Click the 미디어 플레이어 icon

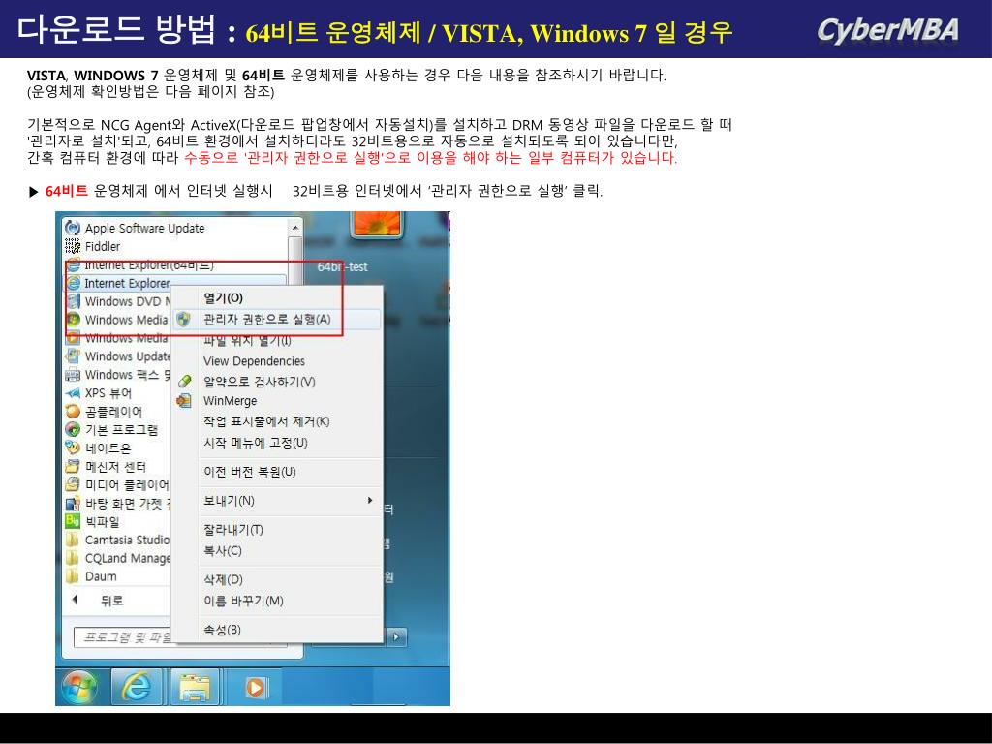(x=73, y=484)
